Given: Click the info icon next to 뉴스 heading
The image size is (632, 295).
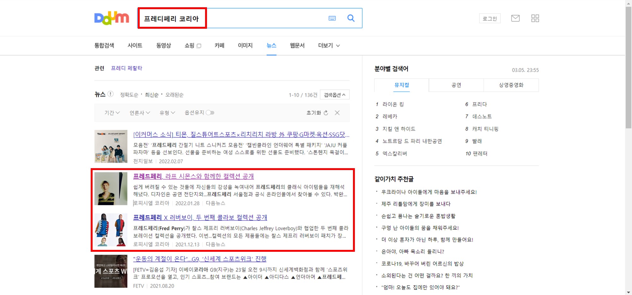Looking at the screenshot, I should pyautogui.click(x=110, y=94).
